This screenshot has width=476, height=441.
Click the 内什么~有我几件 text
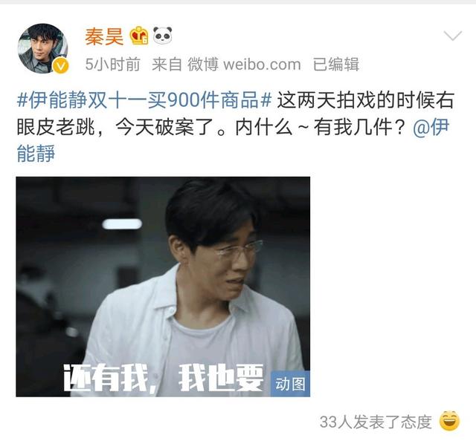point(321,127)
